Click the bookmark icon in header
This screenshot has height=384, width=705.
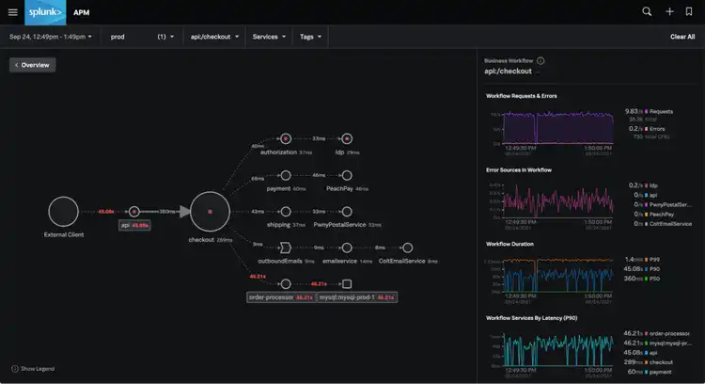[x=690, y=12]
